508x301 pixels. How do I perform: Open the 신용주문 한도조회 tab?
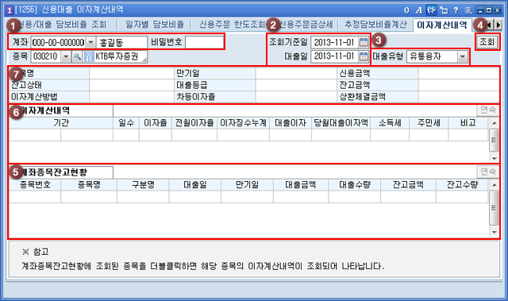[232, 25]
